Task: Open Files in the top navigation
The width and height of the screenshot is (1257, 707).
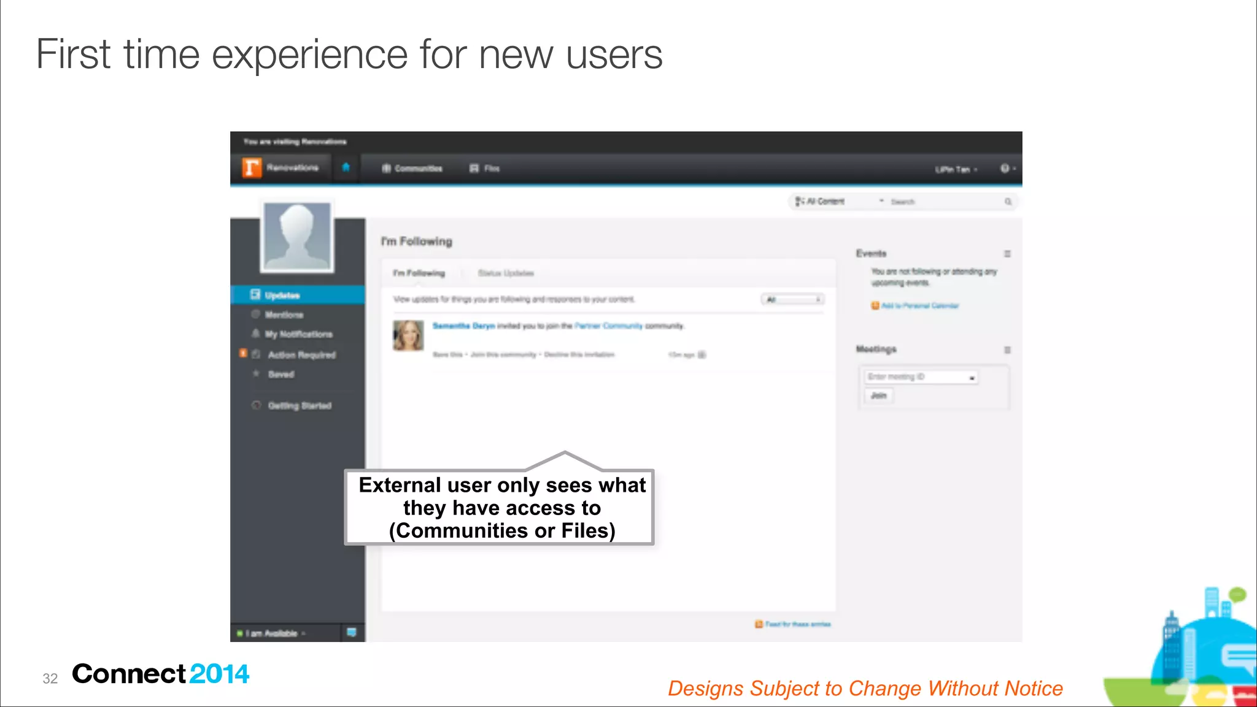Action: click(484, 168)
